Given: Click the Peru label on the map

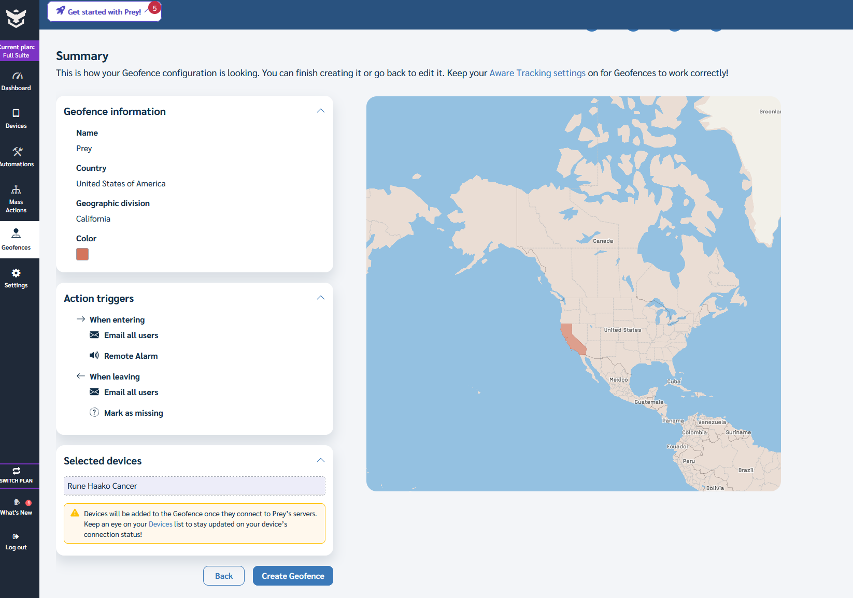Looking at the screenshot, I should tap(689, 461).
